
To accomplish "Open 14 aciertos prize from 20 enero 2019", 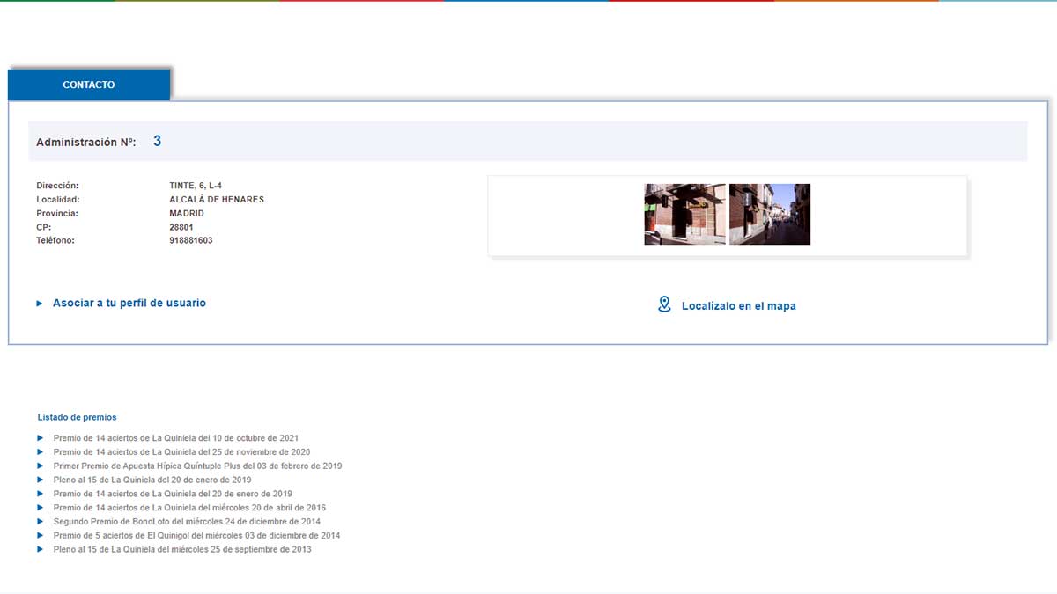I will coord(173,494).
